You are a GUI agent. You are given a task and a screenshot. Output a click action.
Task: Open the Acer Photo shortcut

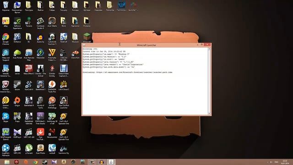(40, 149)
